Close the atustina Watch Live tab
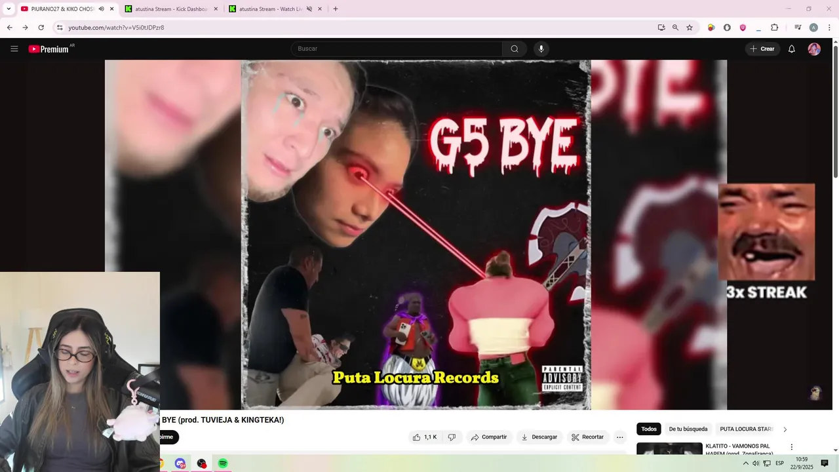The width and height of the screenshot is (839, 472). pyautogui.click(x=320, y=9)
